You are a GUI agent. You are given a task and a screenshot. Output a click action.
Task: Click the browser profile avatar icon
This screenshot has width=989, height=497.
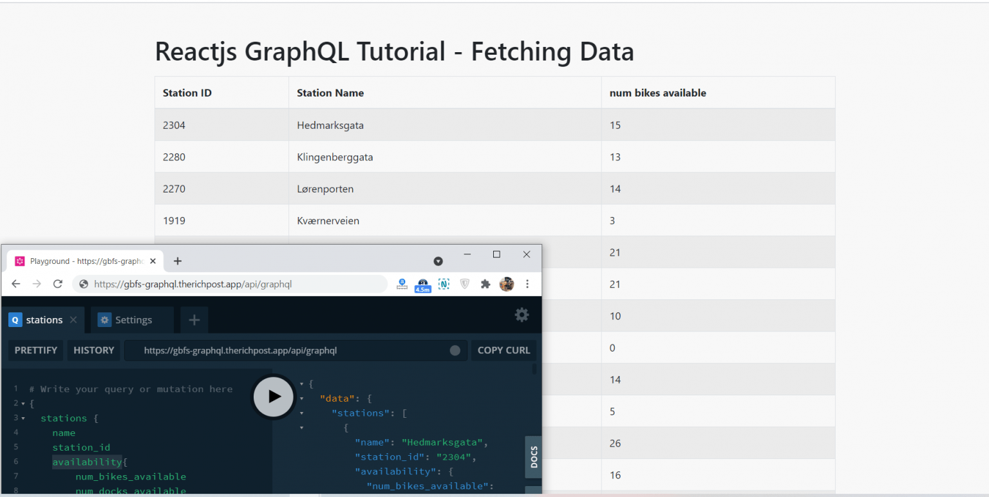(x=507, y=284)
